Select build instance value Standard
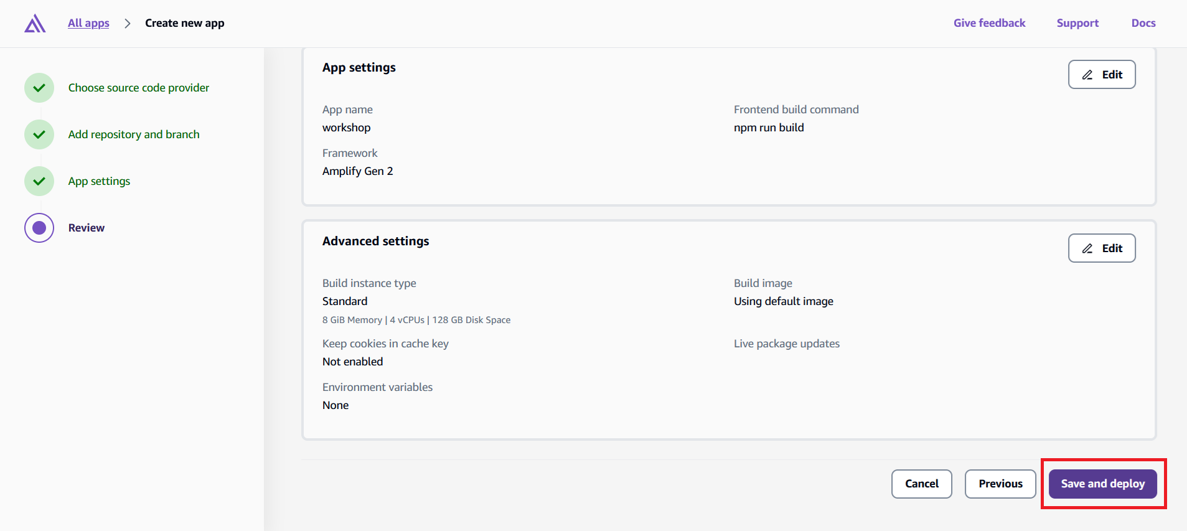This screenshot has height=531, width=1187. [x=345, y=301]
